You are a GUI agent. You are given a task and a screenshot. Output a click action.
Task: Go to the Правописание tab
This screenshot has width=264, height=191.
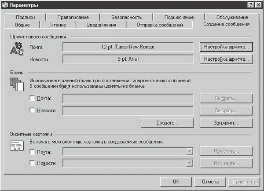point(73,17)
